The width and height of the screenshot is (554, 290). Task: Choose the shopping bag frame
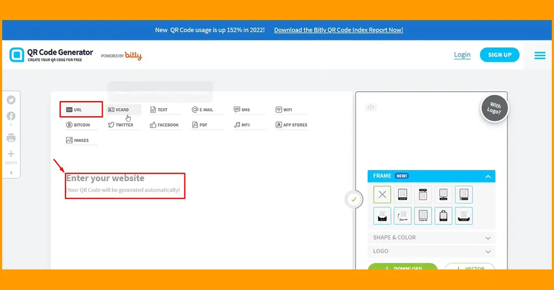(444, 215)
